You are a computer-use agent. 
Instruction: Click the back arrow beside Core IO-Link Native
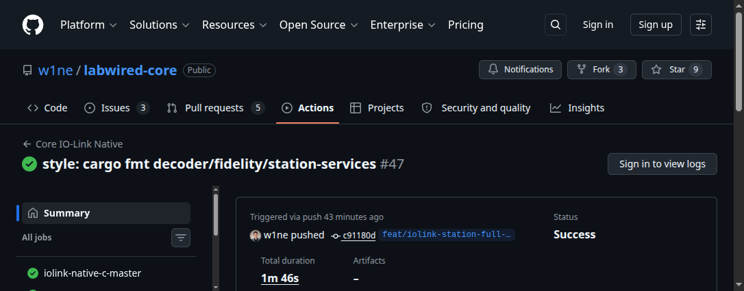(27, 144)
